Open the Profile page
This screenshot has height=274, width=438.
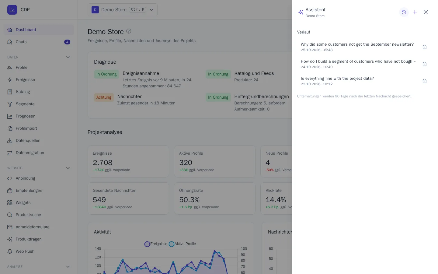[x=39, y=68]
